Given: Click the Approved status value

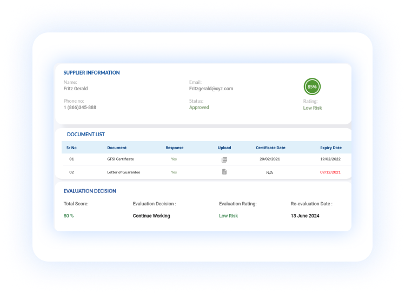Looking at the screenshot, I should 199,108.
